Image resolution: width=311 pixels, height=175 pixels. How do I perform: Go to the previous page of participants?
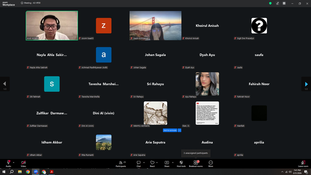click(x=4, y=84)
